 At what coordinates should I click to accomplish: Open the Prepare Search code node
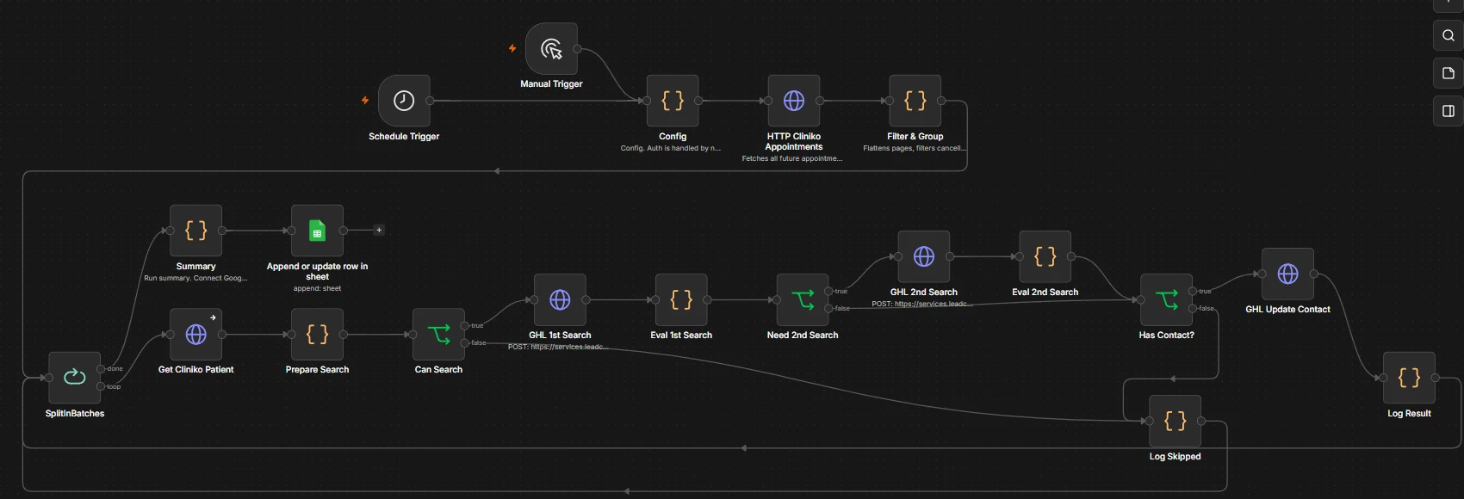pos(317,335)
